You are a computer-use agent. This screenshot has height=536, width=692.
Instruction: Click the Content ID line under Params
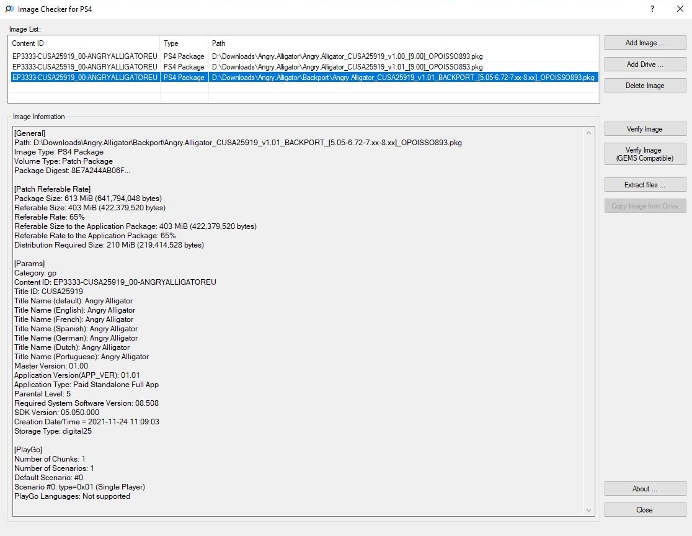click(x=115, y=282)
